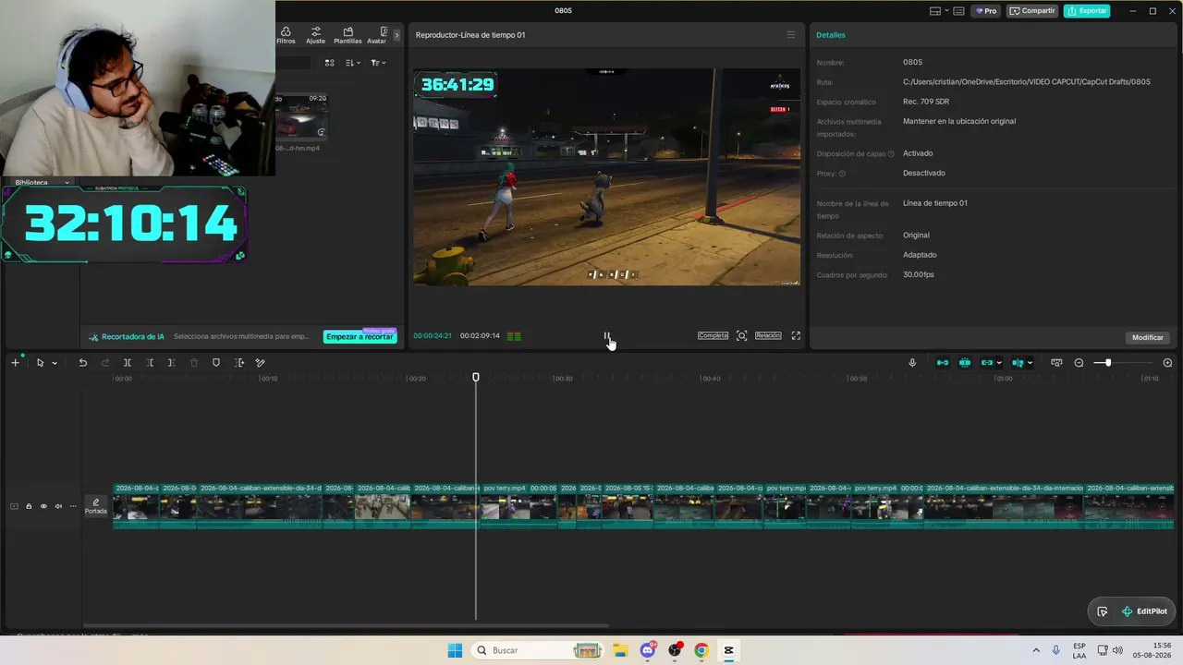The height and width of the screenshot is (665, 1183).
Task: Open the AI edit wand tool
Action: click(261, 363)
